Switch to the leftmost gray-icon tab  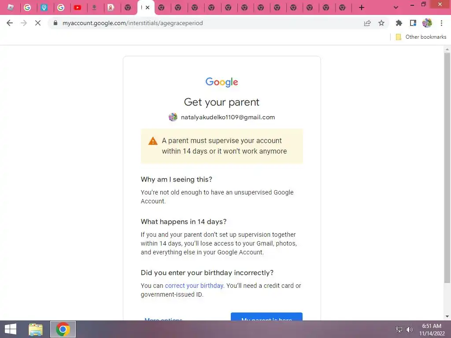11,7
